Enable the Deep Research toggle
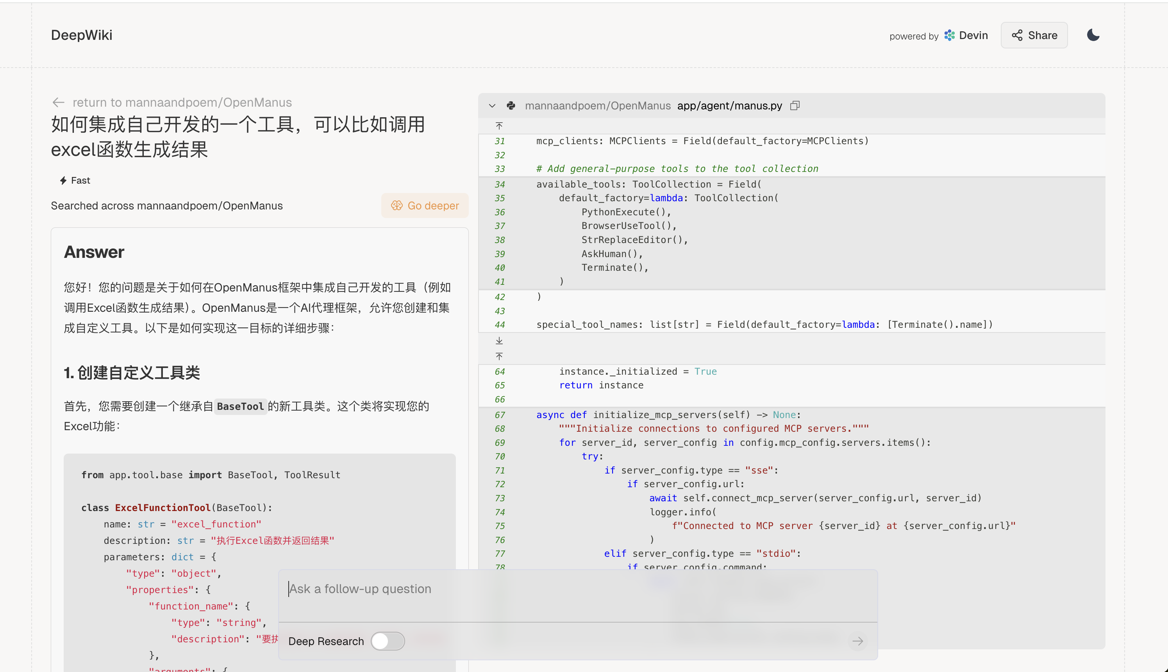This screenshot has height=672, width=1168. (388, 641)
